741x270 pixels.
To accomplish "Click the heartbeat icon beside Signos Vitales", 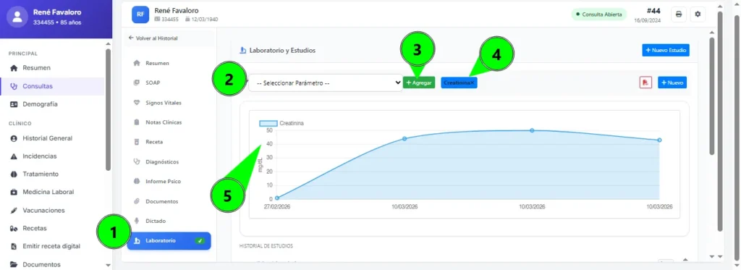I will coord(137,102).
